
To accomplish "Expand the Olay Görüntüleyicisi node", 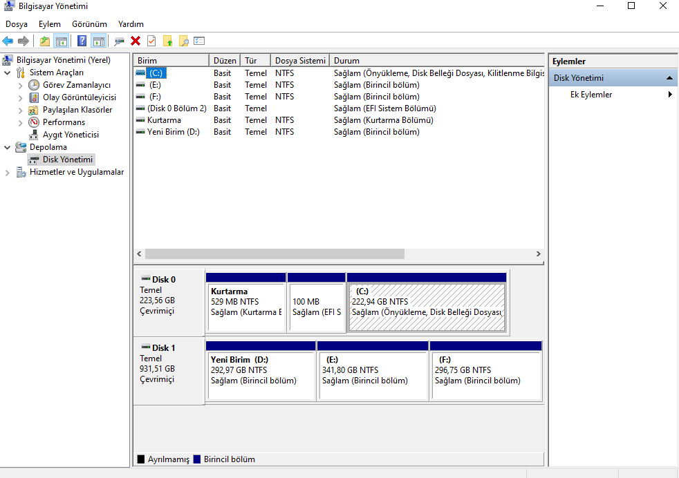I will coord(20,98).
